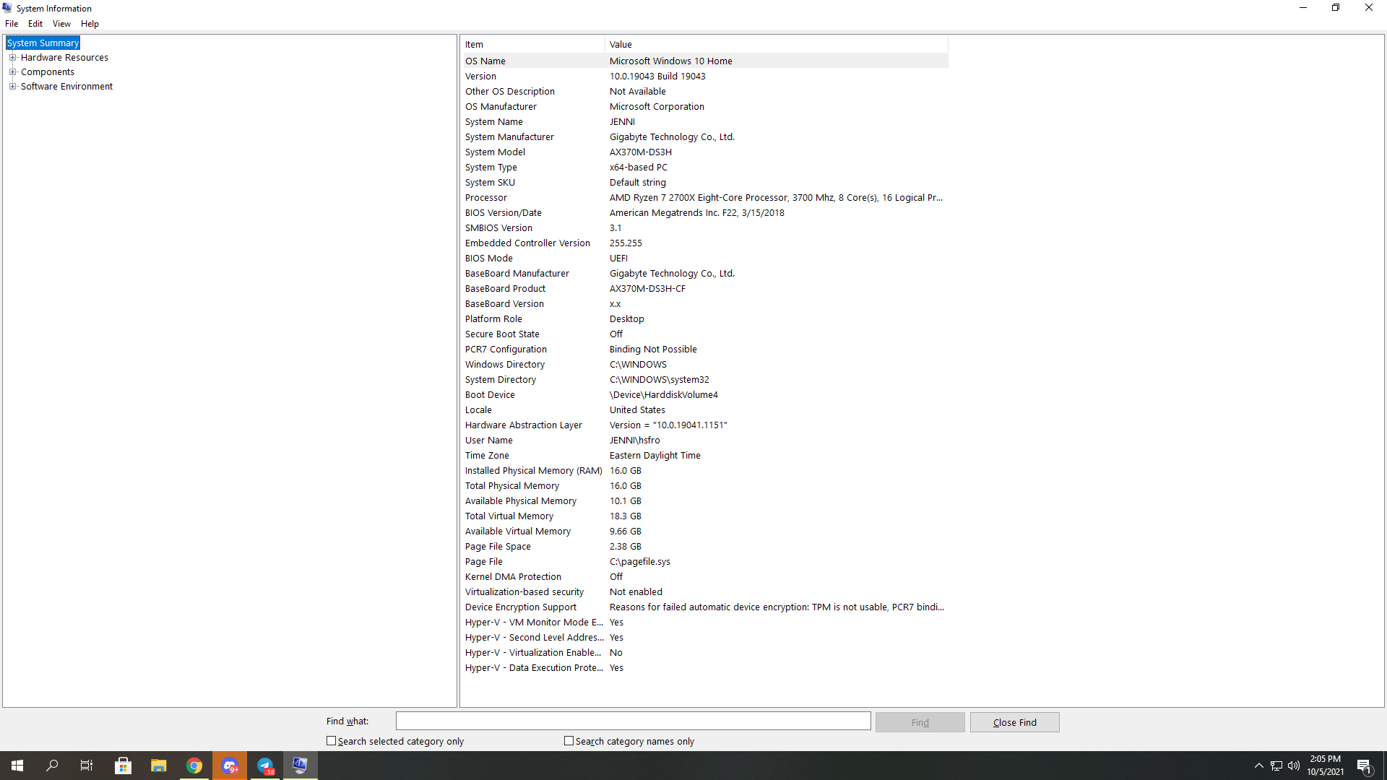Click the Close Find button
This screenshot has height=780, width=1387.
click(1014, 722)
